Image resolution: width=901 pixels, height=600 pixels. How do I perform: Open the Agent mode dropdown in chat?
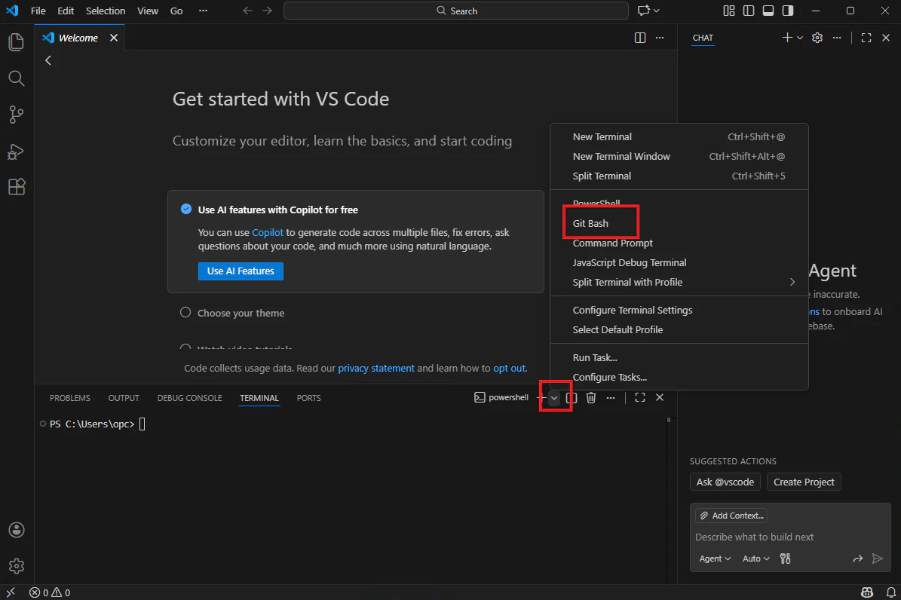pos(715,559)
